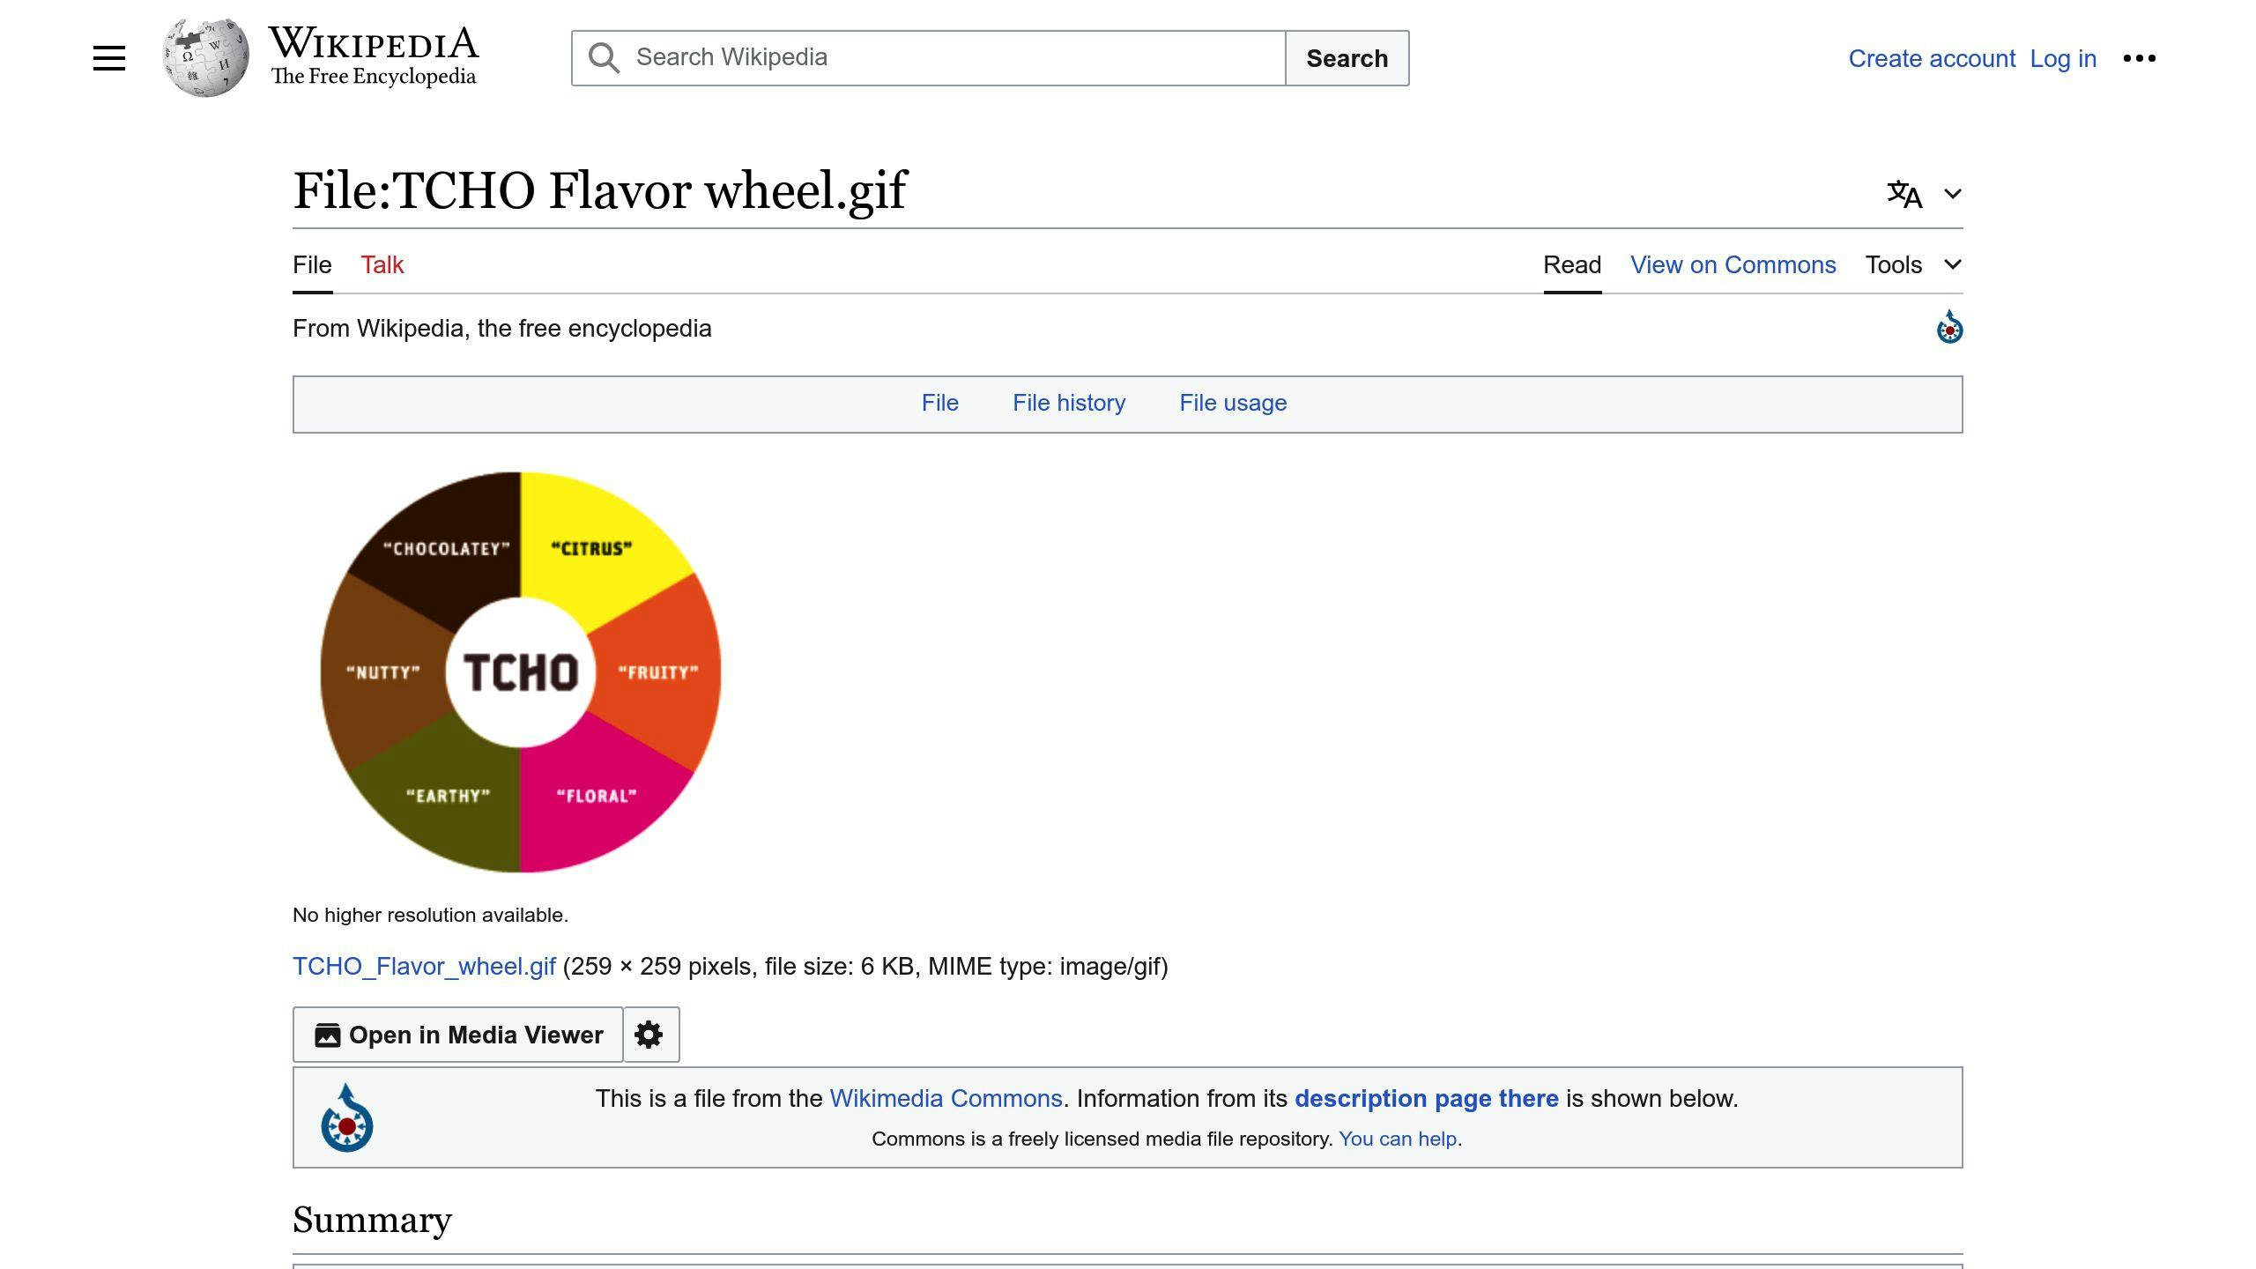The width and height of the screenshot is (2256, 1269).
Task: Click the TCHO flavor wheel image
Action: (521, 672)
